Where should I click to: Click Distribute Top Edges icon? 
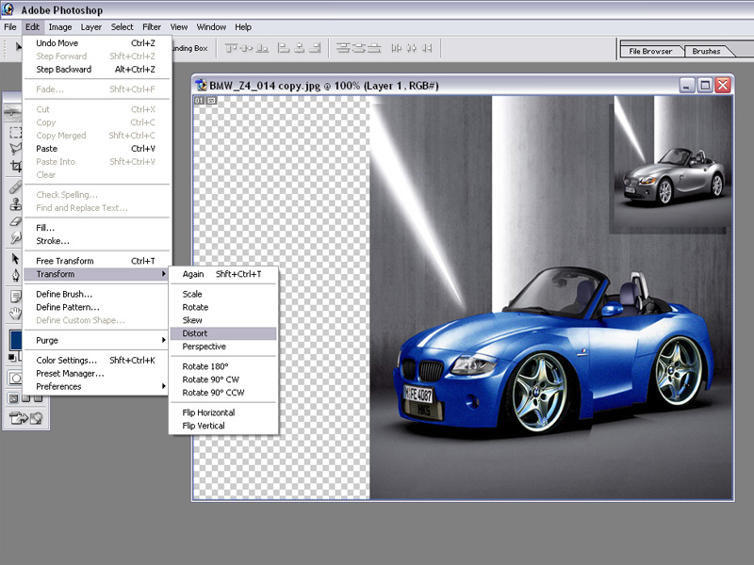(x=343, y=48)
